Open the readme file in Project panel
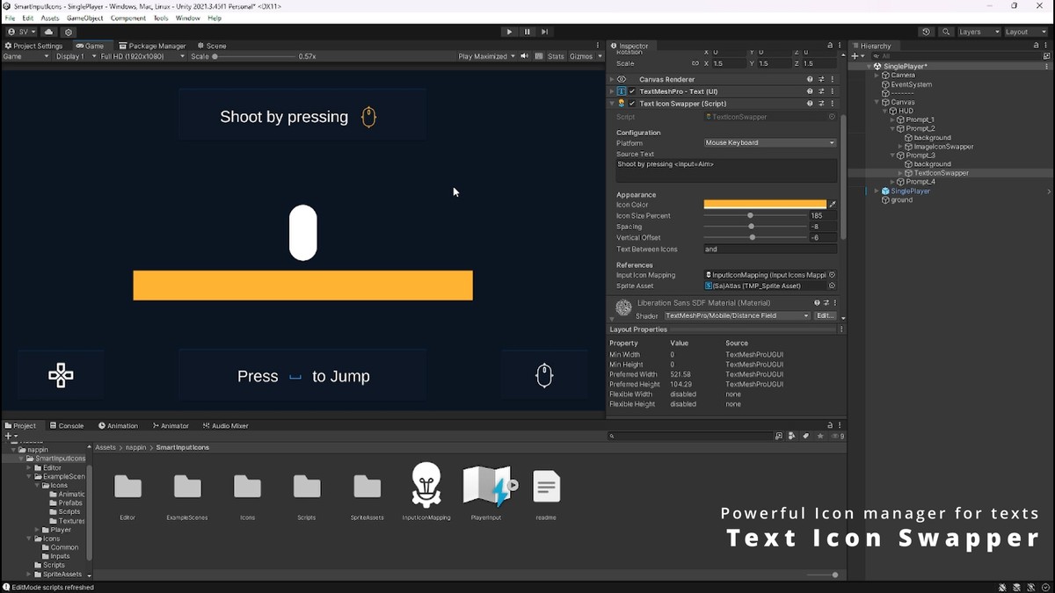Image resolution: width=1055 pixels, height=593 pixels. (546, 485)
